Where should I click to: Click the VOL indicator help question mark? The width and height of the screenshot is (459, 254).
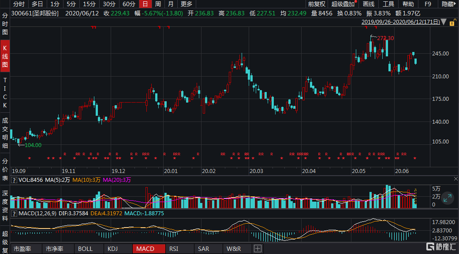[14, 180]
